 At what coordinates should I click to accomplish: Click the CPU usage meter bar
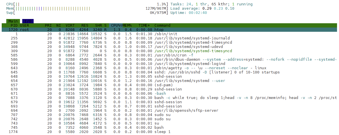point(87,4)
